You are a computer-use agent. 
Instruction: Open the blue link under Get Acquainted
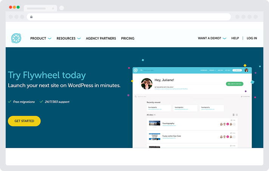tap(171, 89)
